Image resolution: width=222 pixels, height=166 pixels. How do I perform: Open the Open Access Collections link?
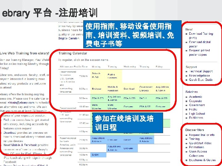coord(198,154)
